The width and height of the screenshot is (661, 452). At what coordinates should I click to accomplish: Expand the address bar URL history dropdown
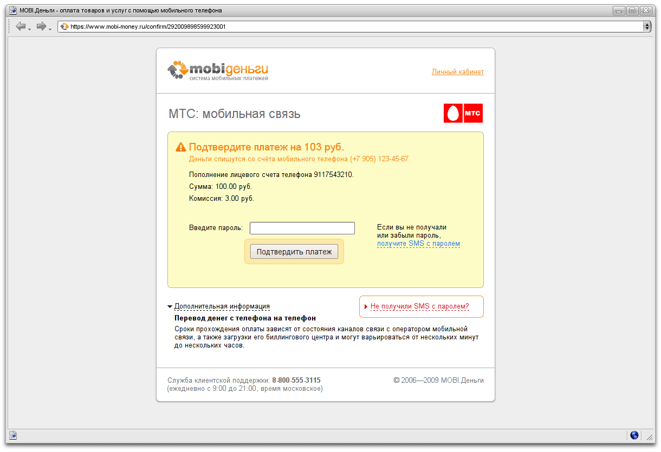647,26
